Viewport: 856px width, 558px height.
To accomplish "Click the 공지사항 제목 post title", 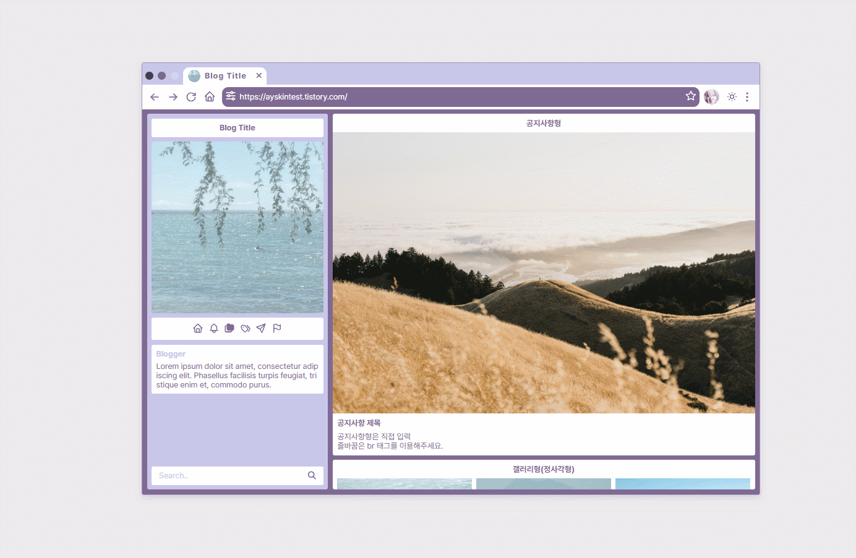I will [359, 423].
